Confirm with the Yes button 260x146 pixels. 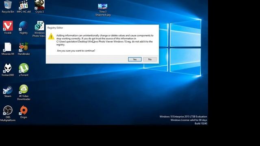(x=134, y=59)
